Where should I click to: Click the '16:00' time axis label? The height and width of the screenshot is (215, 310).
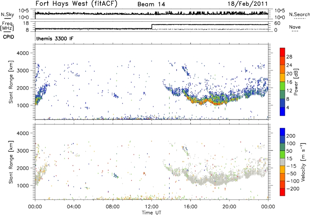(x=190, y=207)
